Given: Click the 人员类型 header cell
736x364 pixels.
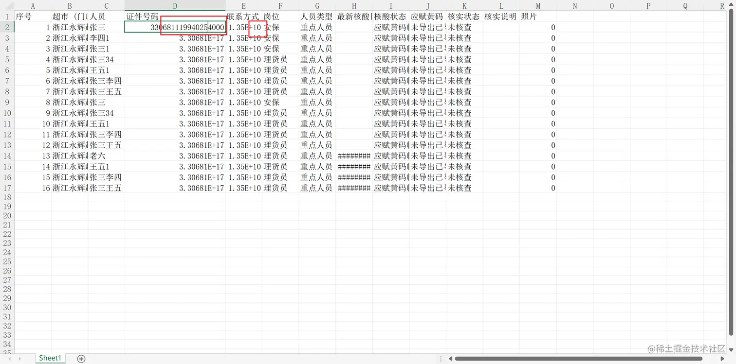Looking at the screenshot, I should coord(317,17).
